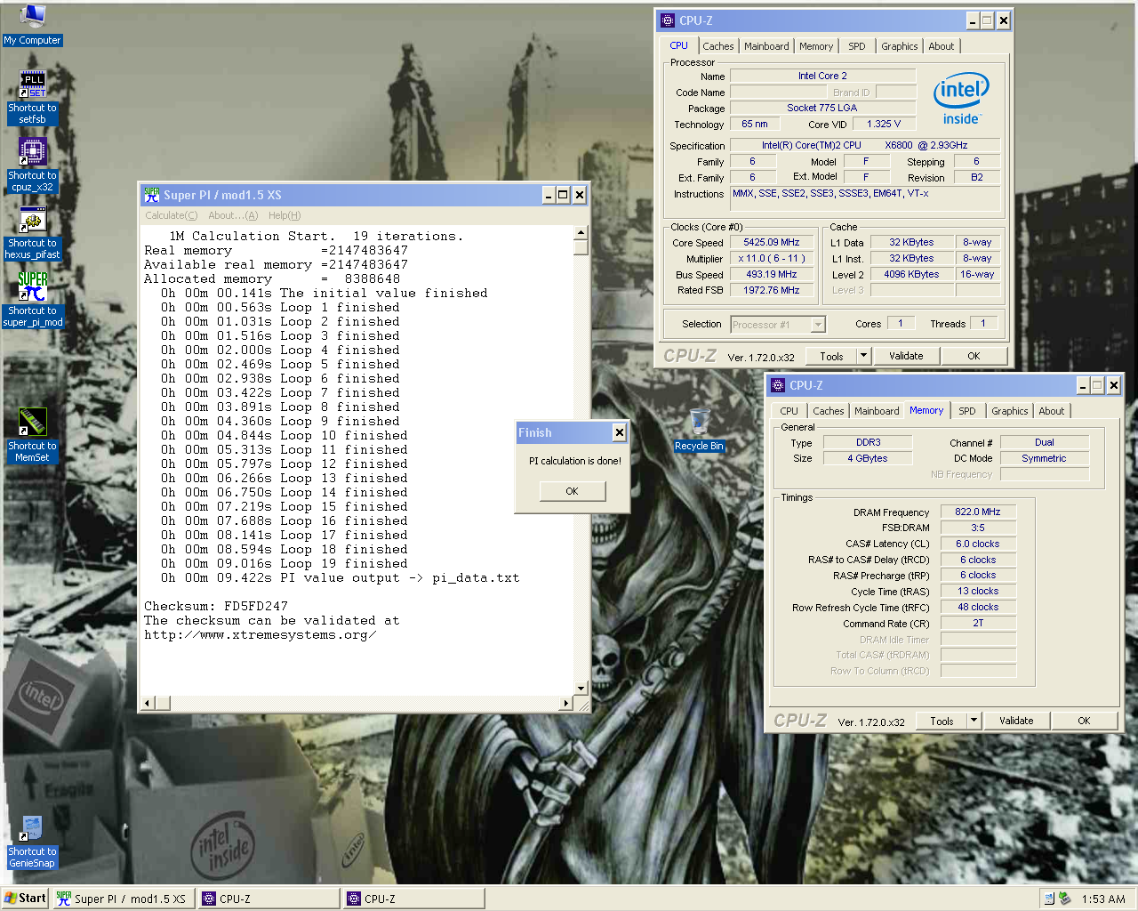Switch to Super PI taskbar button

pyautogui.click(x=123, y=899)
